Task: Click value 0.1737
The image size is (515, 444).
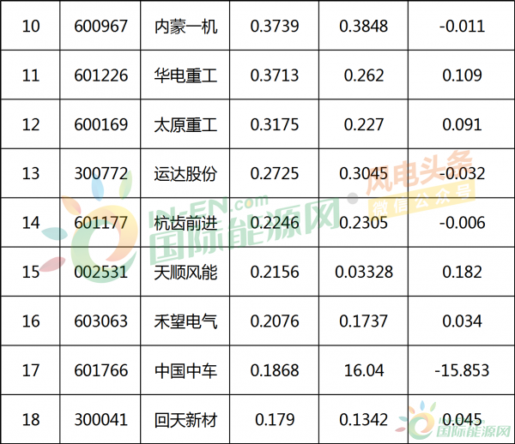Action: click(x=364, y=321)
